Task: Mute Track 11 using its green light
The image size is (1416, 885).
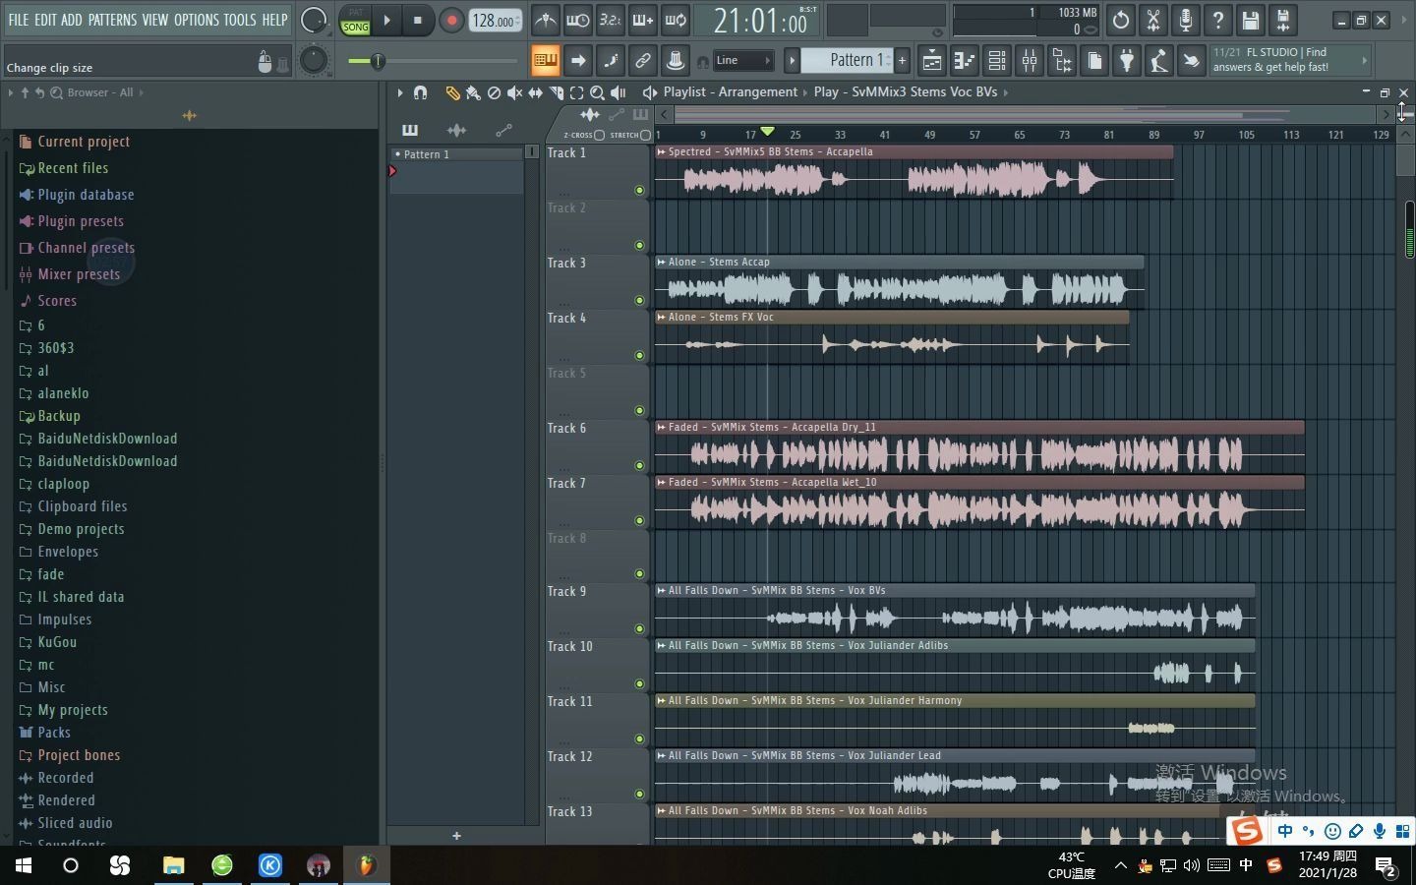Action: (639, 738)
